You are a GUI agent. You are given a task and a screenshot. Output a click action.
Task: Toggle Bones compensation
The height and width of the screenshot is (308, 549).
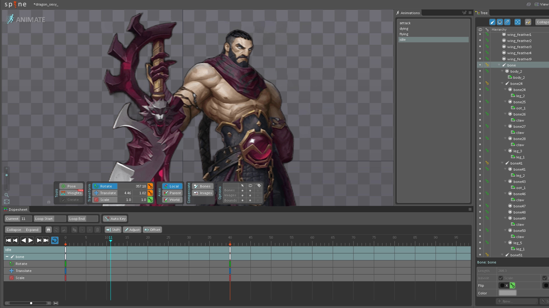[x=202, y=186]
